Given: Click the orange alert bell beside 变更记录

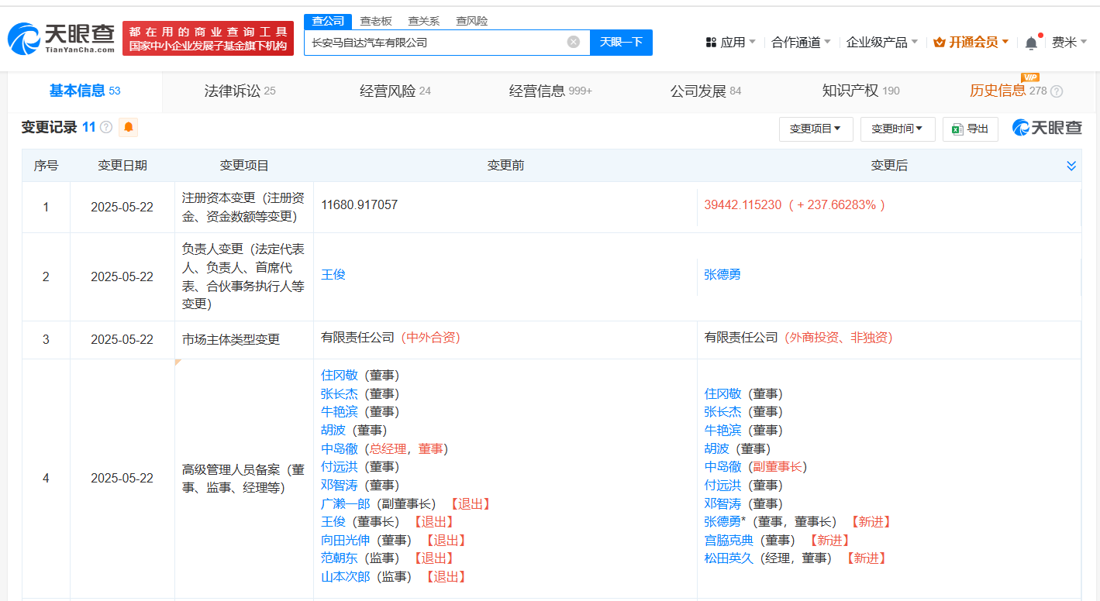Looking at the screenshot, I should pyautogui.click(x=128, y=127).
